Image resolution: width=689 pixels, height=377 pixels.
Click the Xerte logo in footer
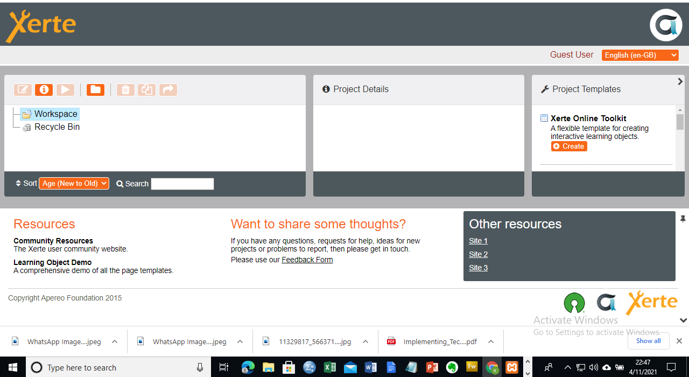pos(651,302)
